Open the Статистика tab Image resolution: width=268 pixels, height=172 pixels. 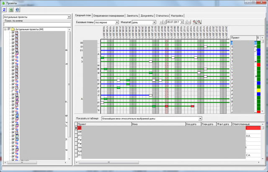click(x=162, y=16)
